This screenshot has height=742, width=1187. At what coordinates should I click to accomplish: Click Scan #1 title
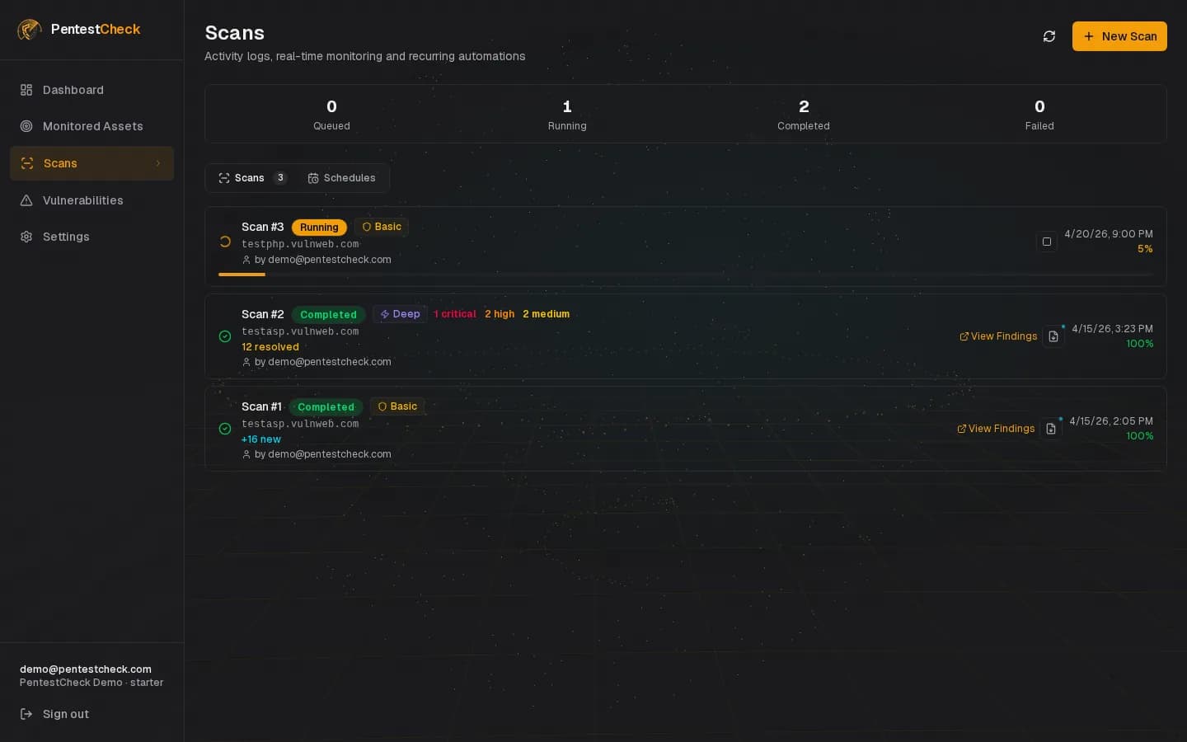tap(261, 406)
